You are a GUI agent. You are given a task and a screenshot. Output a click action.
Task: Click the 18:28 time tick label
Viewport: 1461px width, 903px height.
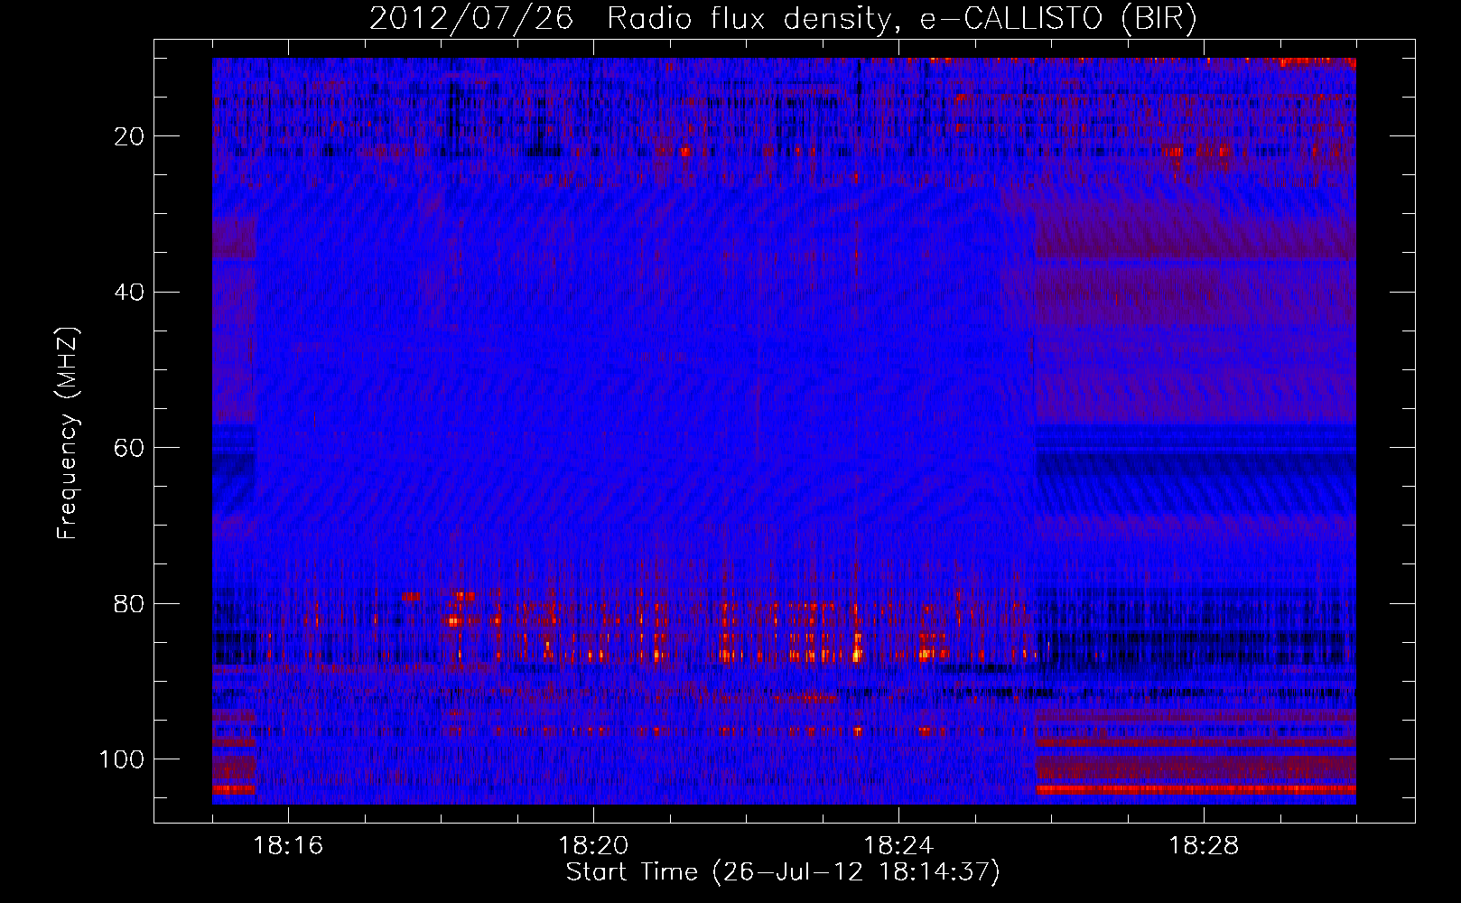click(1204, 846)
